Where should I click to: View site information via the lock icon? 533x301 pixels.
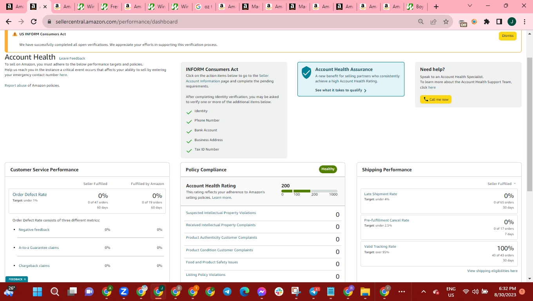pyautogui.click(x=49, y=22)
